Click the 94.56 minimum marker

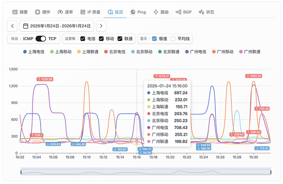point(145,153)
